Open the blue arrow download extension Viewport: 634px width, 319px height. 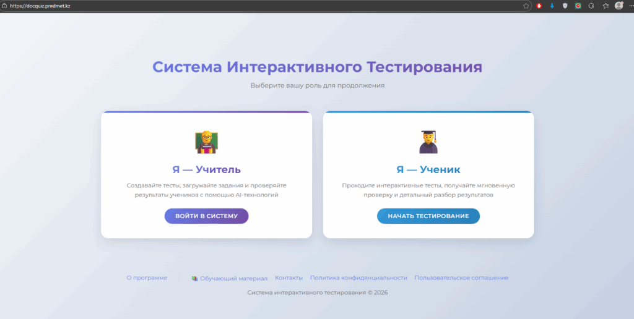[552, 6]
